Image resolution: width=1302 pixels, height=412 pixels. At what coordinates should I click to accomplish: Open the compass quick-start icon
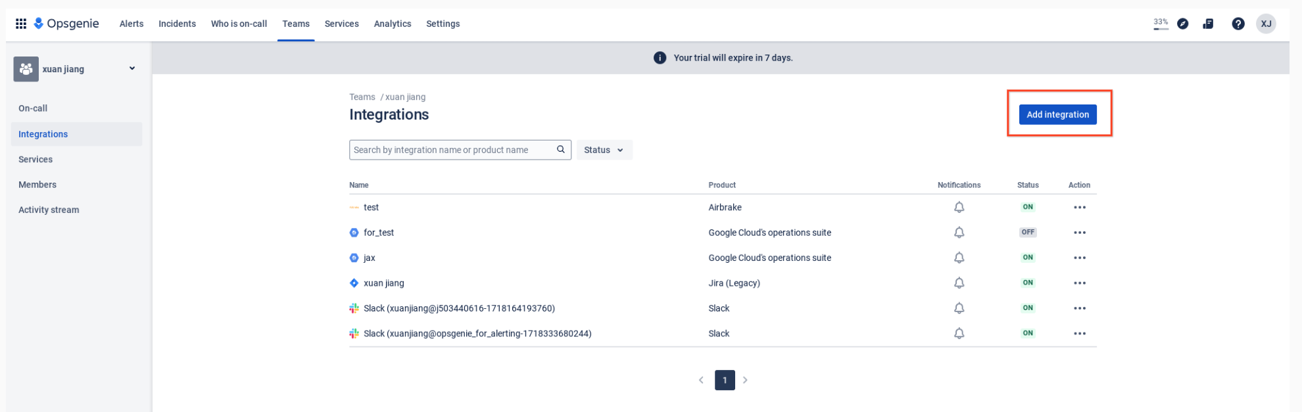coord(1182,24)
